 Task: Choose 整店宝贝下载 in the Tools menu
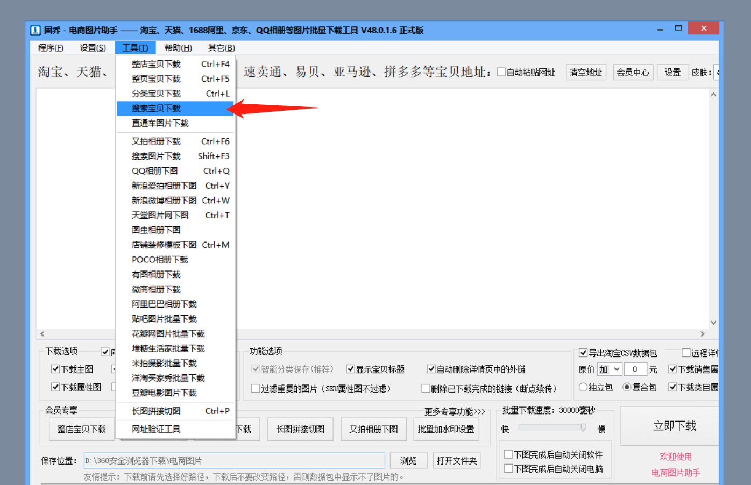(156, 63)
